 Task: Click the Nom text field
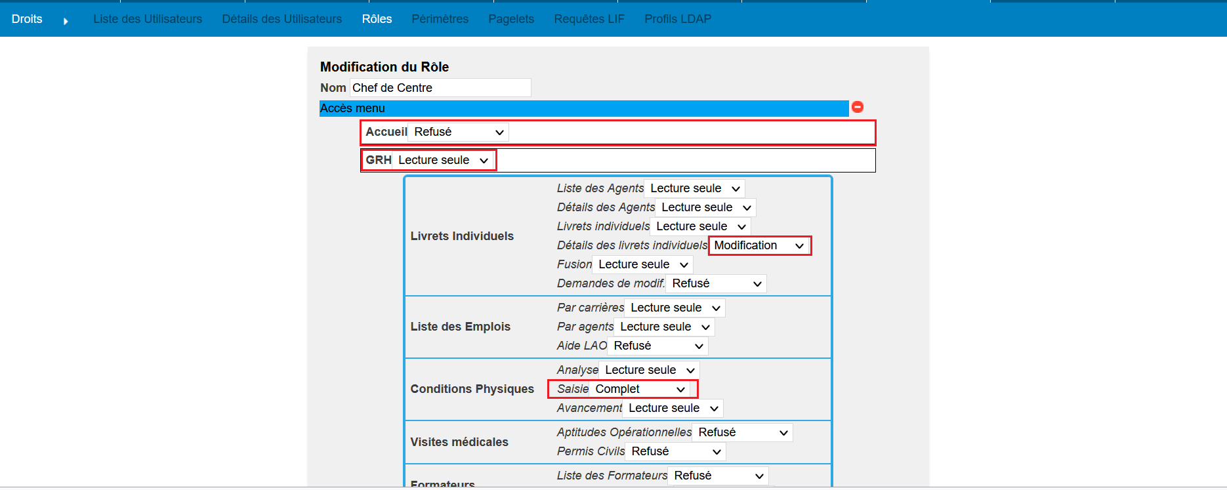(440, 88)
